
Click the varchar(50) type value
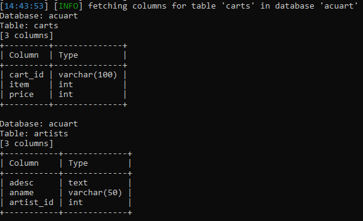click(95, 193)
